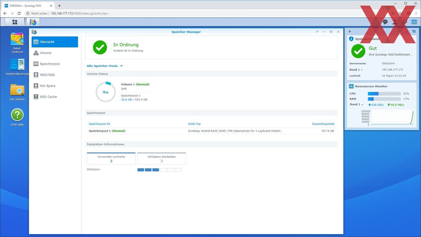Expand Bond 1 dropdown in Systemzustand

point(356,70)
